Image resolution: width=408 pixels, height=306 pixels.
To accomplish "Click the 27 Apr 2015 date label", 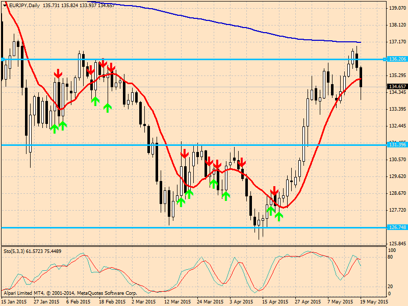I will point(308,302).
